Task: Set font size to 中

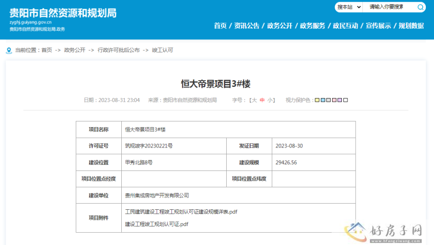Action: [262, 100]
